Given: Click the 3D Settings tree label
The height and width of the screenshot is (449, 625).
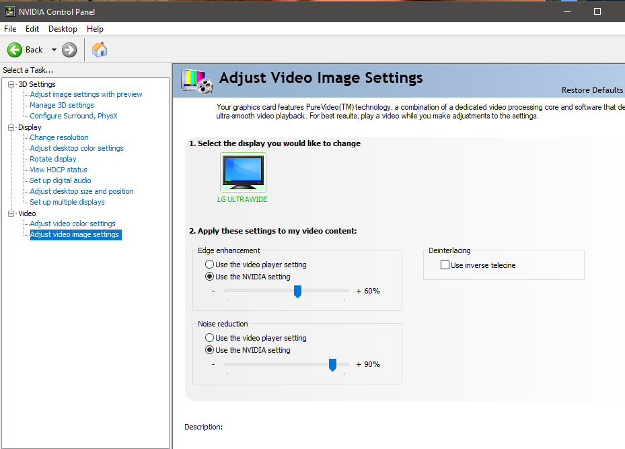Looking at the screenshot, I should (37, 84).
